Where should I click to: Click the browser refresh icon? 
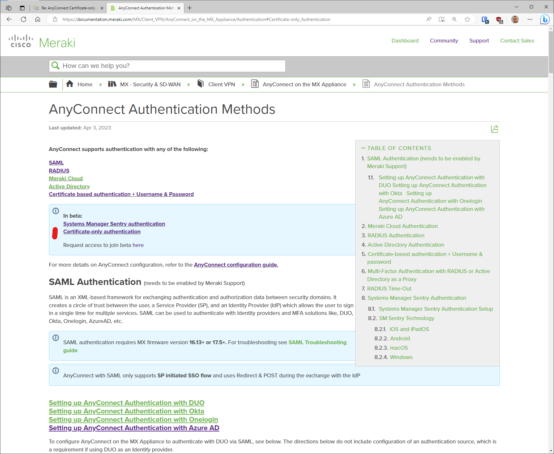click(x=24, y=19)
